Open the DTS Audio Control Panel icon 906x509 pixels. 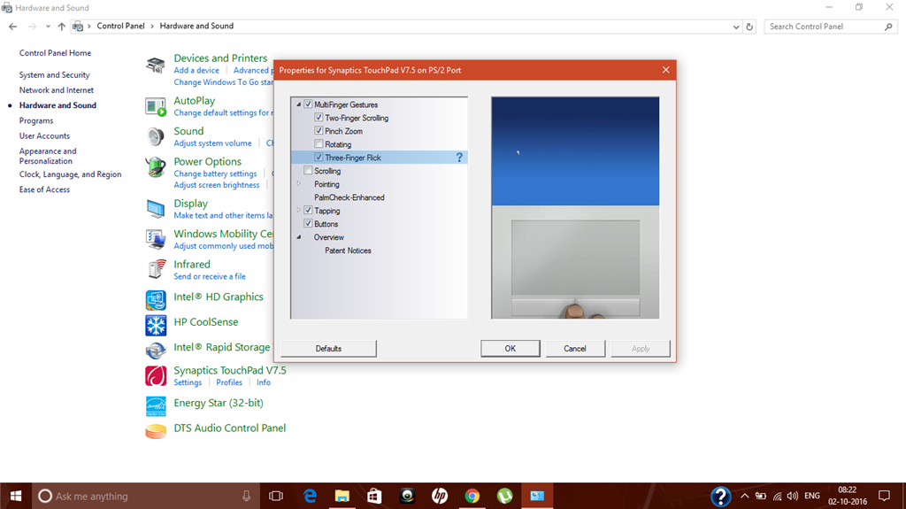click(x=156, y=431)
